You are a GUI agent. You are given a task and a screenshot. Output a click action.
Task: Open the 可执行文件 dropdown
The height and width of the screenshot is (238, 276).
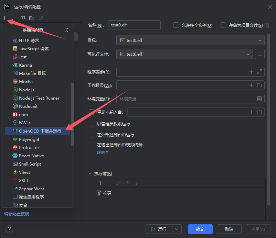pos(185,54)
